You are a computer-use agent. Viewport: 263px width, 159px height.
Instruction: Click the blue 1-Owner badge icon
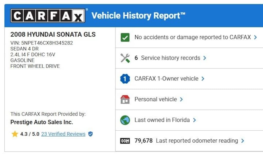tap(125, 79)
